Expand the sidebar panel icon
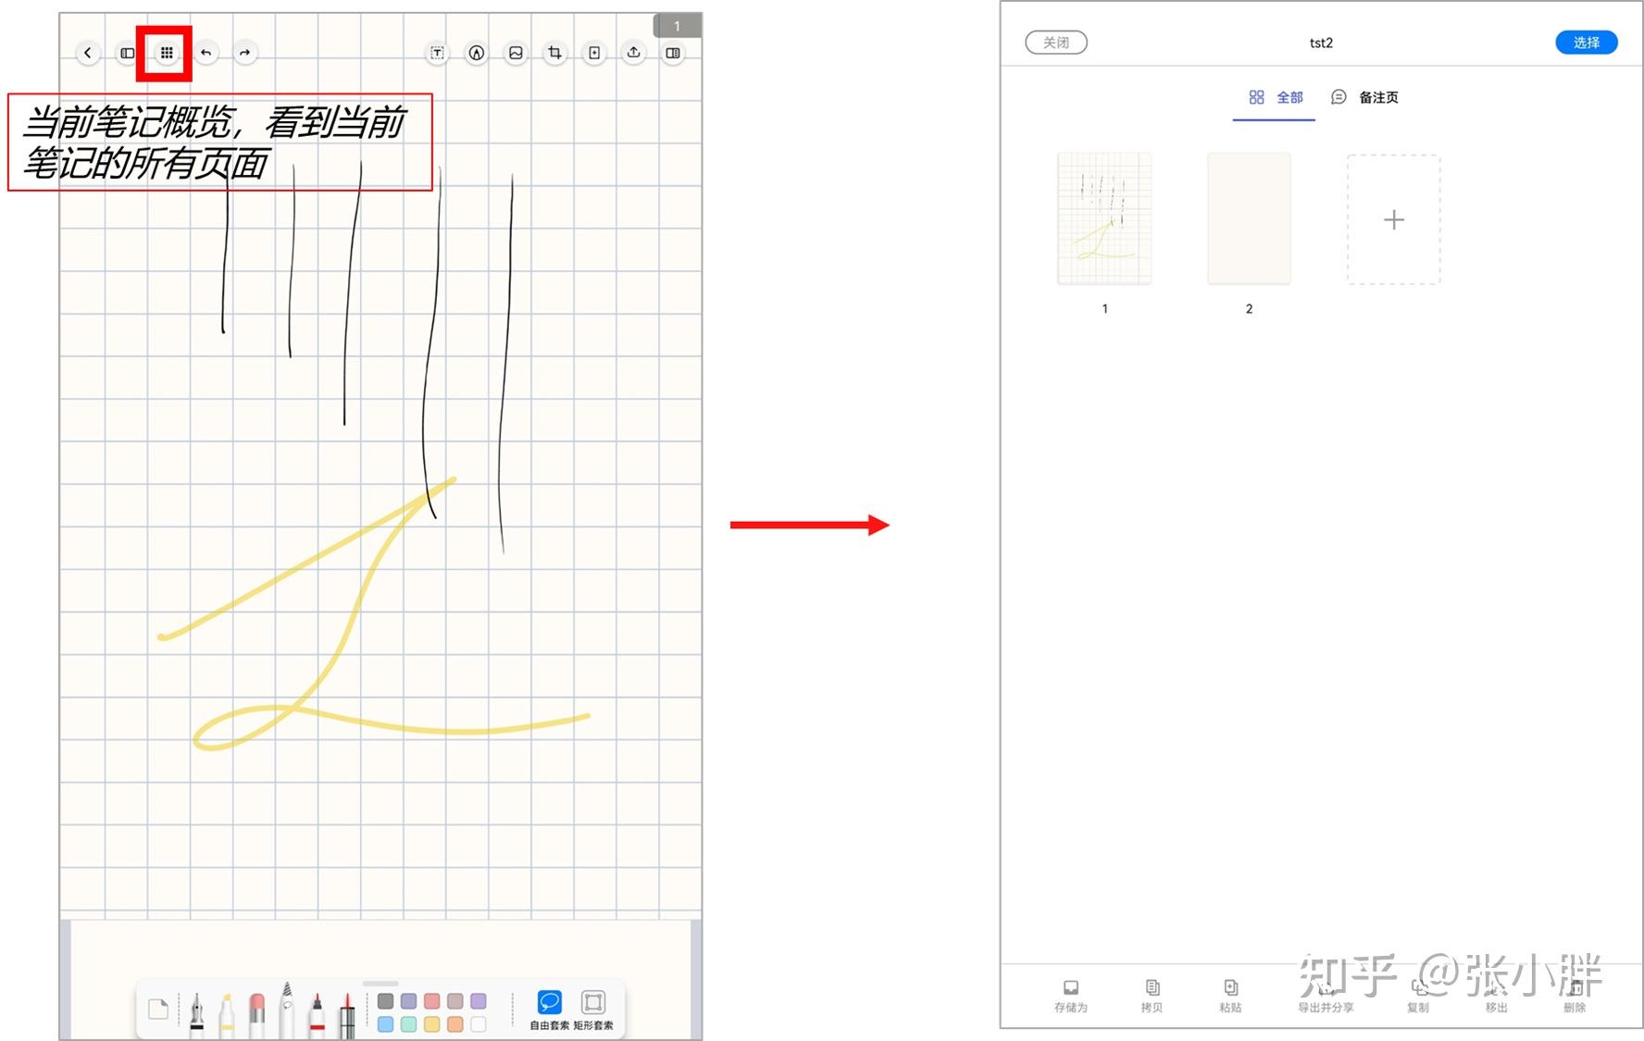The height and width of the screenshot is (1041, 1644). [x=127, y=53]
